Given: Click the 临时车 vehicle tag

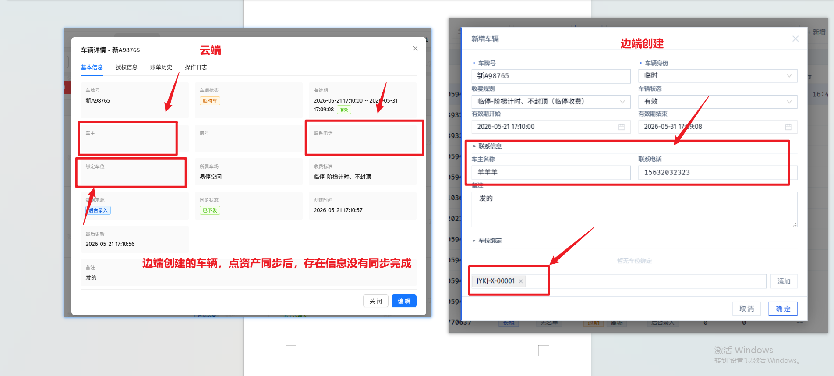Looking at the screenshot, I should coord(210,101).
